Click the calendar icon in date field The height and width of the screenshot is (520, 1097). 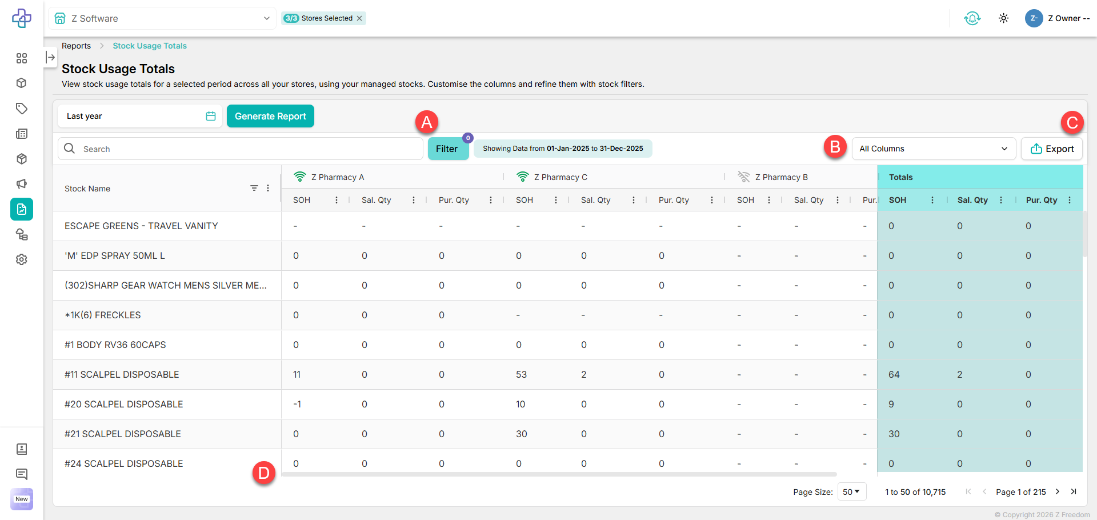(x=211, y=116)
